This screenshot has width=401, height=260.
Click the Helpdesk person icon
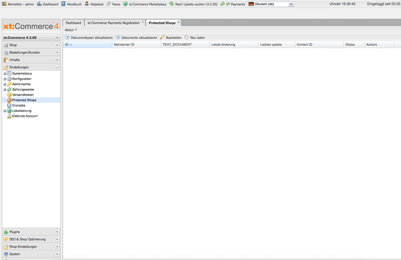coord(87,4)
